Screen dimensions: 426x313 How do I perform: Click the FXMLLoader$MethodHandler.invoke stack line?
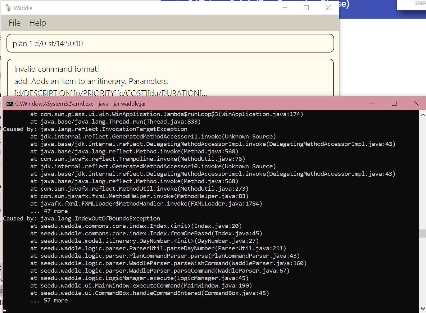(x=146, y=204)
